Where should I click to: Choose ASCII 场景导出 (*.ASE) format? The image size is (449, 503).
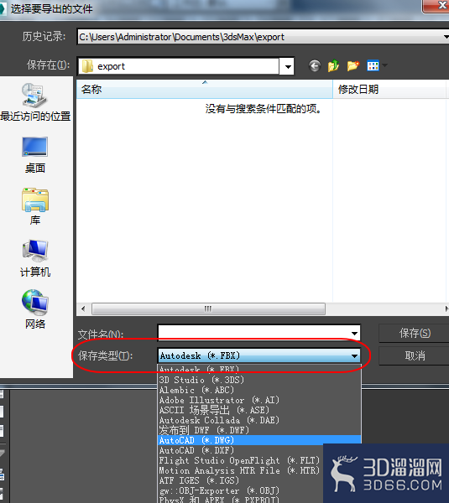click(259, 410)
